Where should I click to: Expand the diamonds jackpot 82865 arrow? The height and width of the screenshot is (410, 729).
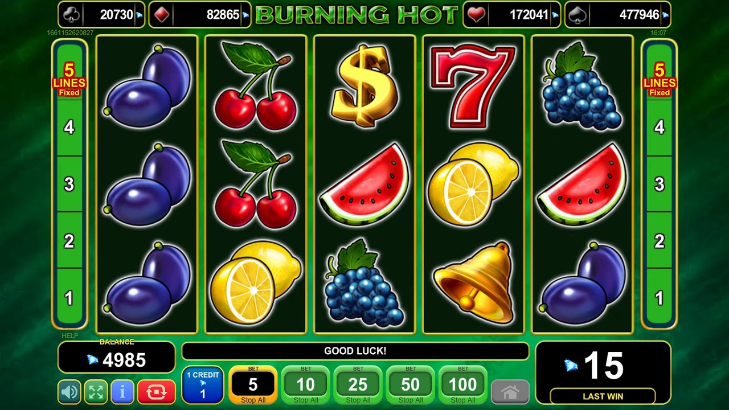click(245, 15)
